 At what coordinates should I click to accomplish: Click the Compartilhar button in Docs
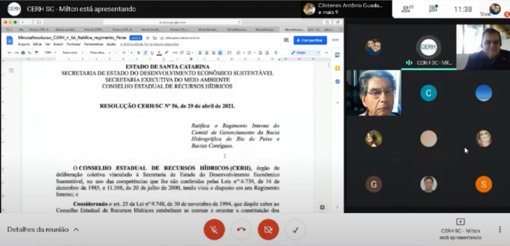(310, 41)
